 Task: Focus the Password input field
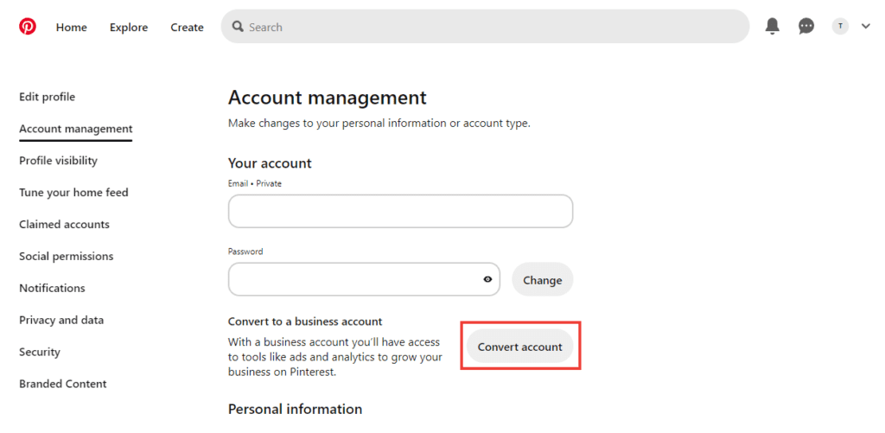pos(354,279)
